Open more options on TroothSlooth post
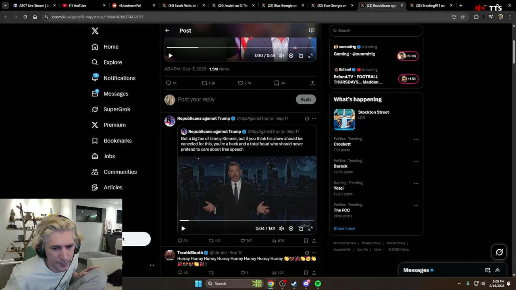This screenshot has height=290, width=516. click(314, 253)
